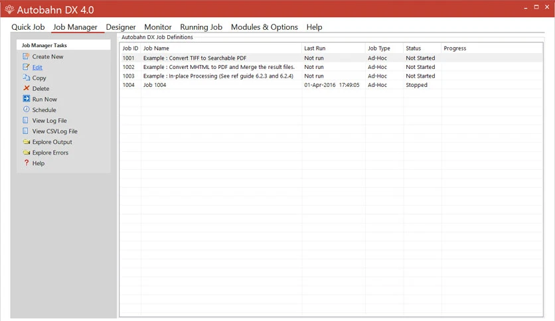555x321 pixels.
Task: Select job 'In-place Processing' example
Action: click(x=218, y=76)
